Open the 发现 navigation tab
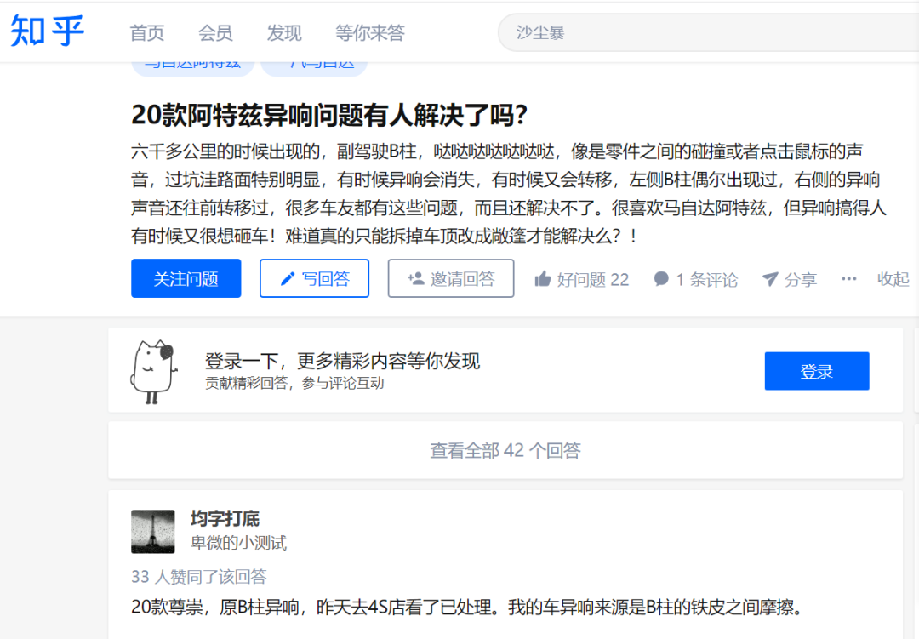919x639 pixels. pyautogui.click(x=284, y=33)
